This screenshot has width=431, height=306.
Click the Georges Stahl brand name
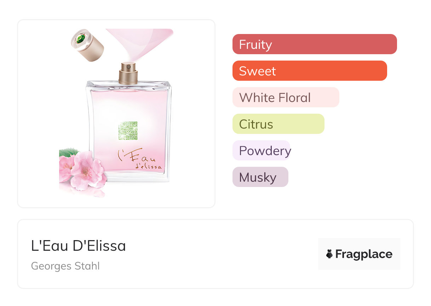coord(65,266)
